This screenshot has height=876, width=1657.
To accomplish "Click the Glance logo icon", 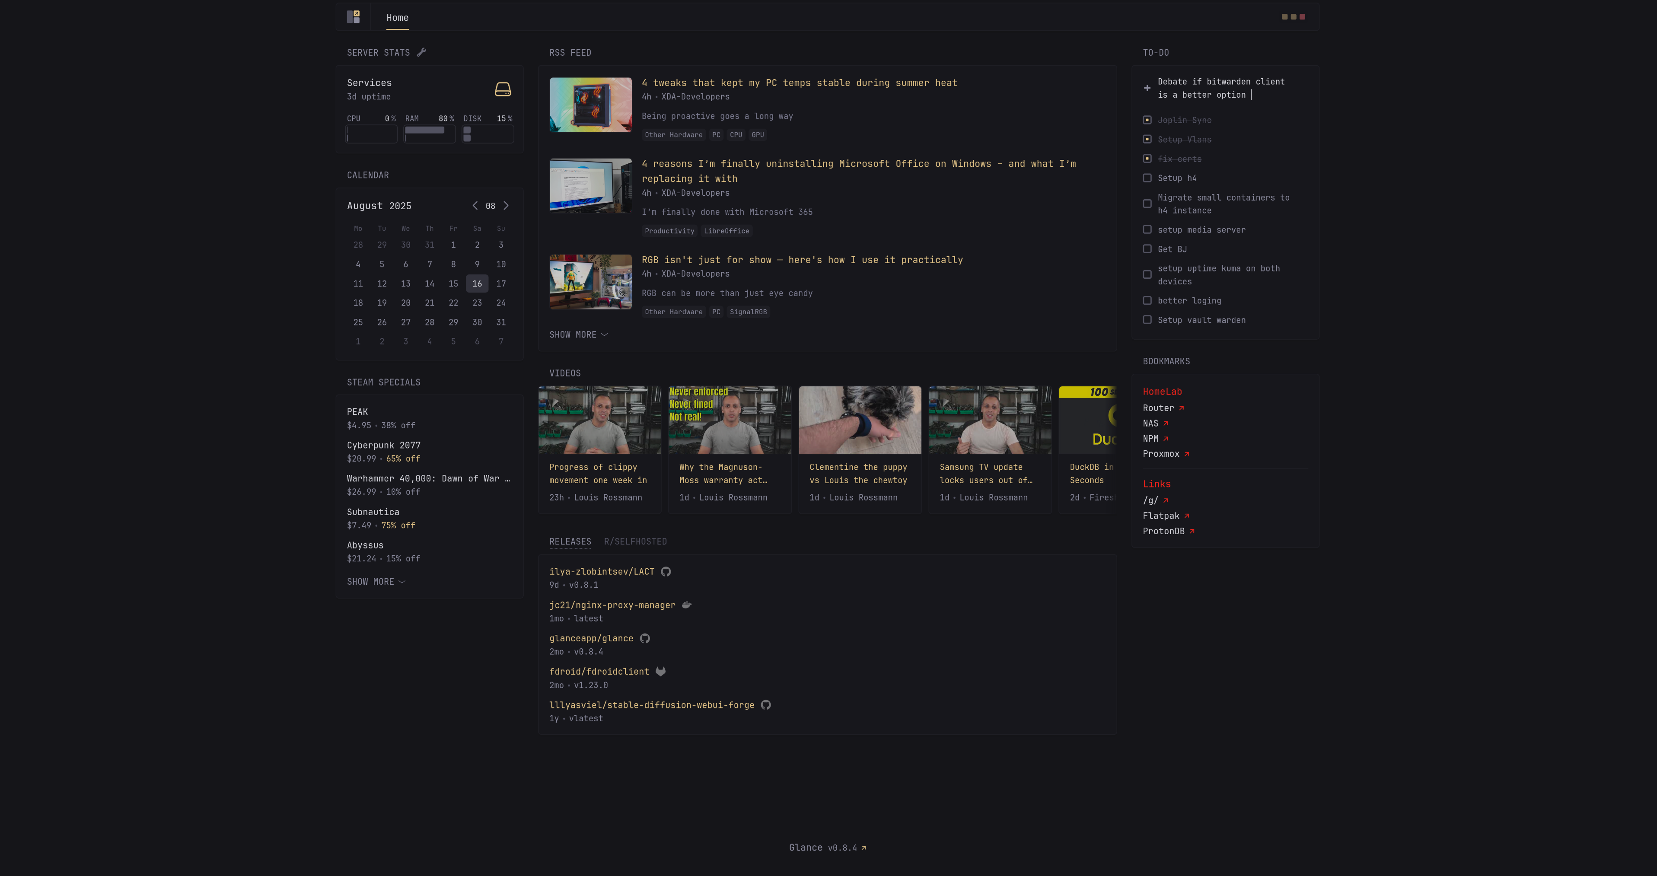I will tap(353, 17).
